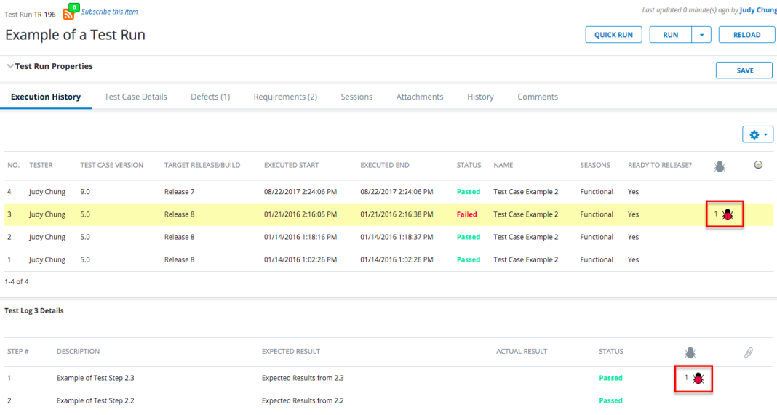Click the red bug icon in test step 1
The height and width of the screenshot is (415, 777).
(698, 379)
